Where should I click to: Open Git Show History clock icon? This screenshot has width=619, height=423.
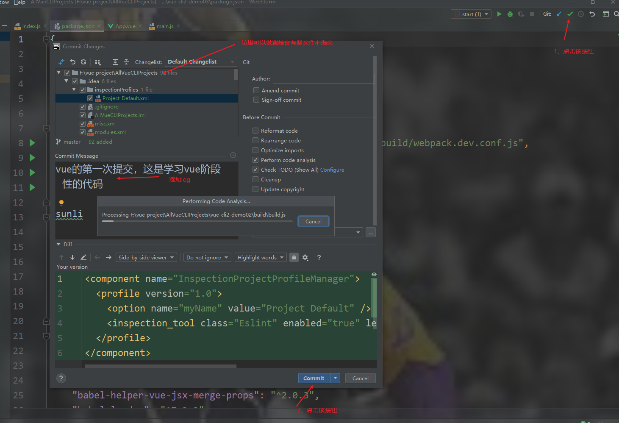pos(581,14)
